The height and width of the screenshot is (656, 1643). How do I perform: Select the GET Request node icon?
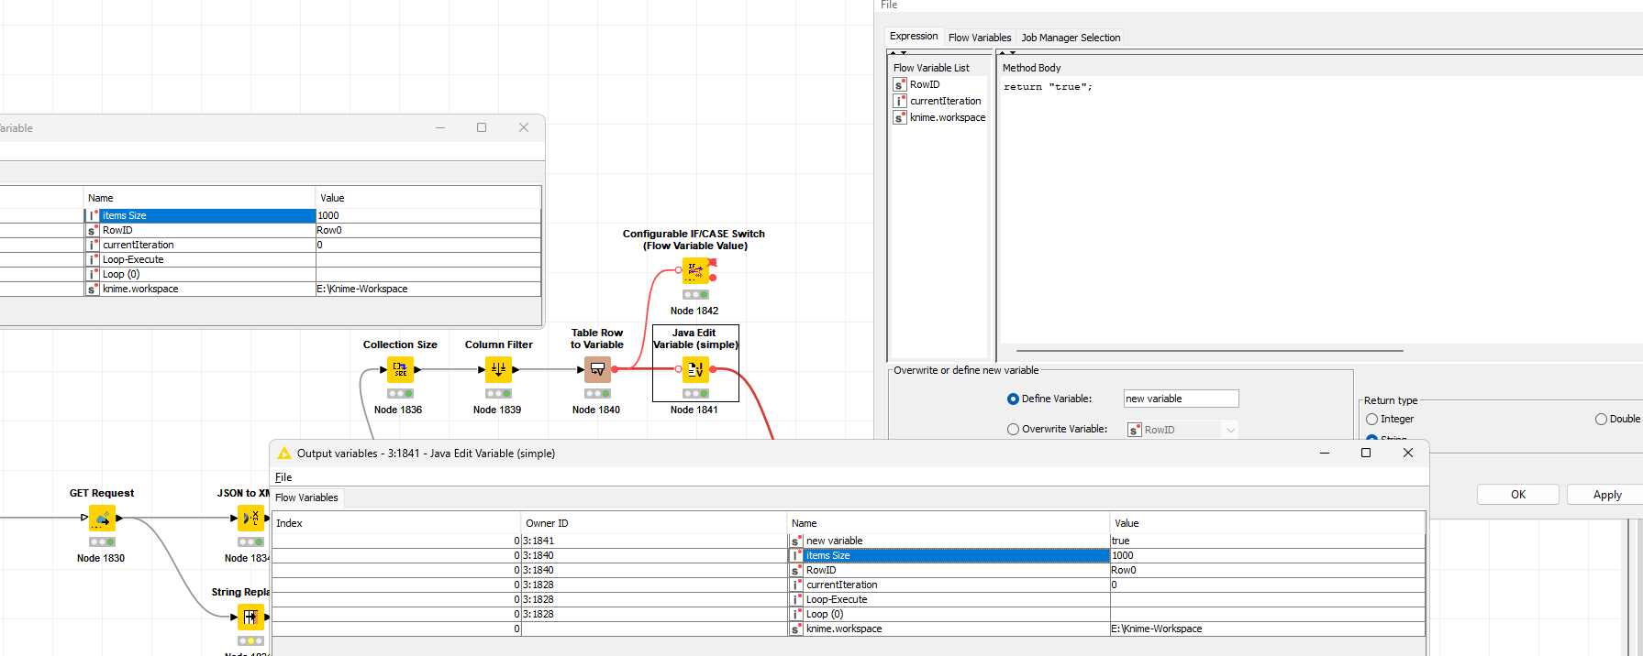(102, 518)
